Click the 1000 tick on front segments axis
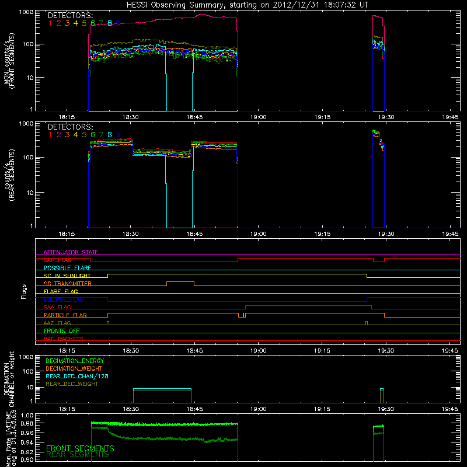The width and height of the screenshot is (467, 467). 26,12
